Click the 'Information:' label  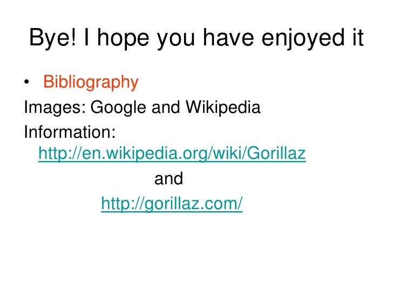(x=70, y=132)
